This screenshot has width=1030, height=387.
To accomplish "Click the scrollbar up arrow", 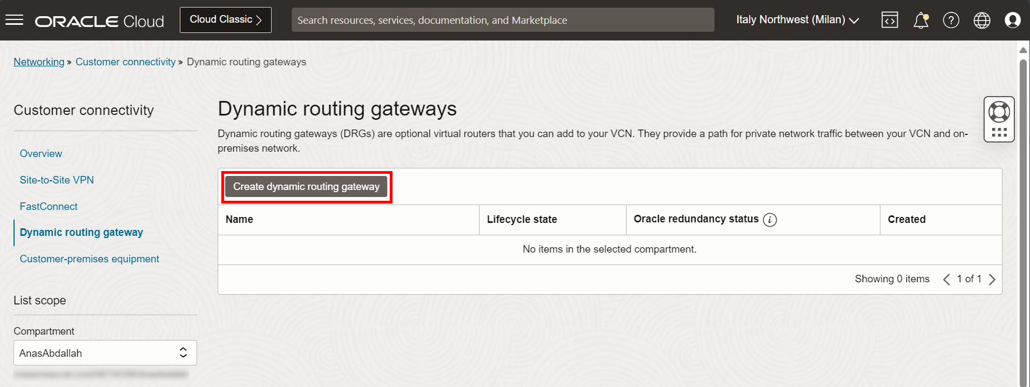I will [1023, 50].
